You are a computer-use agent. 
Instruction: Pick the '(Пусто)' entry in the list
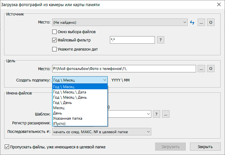[x=60, y=124]
